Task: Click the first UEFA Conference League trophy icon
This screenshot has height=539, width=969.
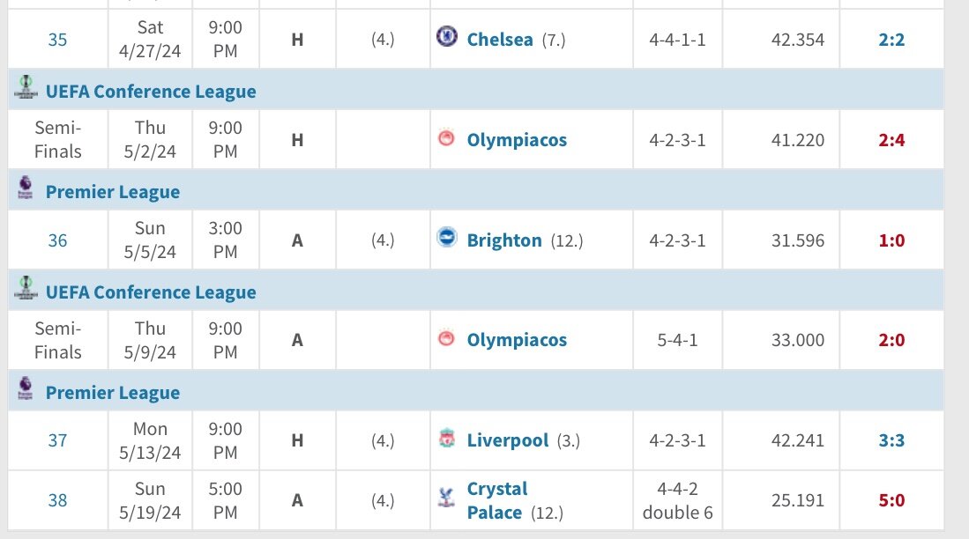Action: pyautogui.click(x=26, y=87)
